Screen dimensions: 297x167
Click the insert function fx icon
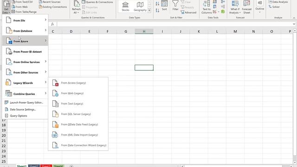coord(52,24)
